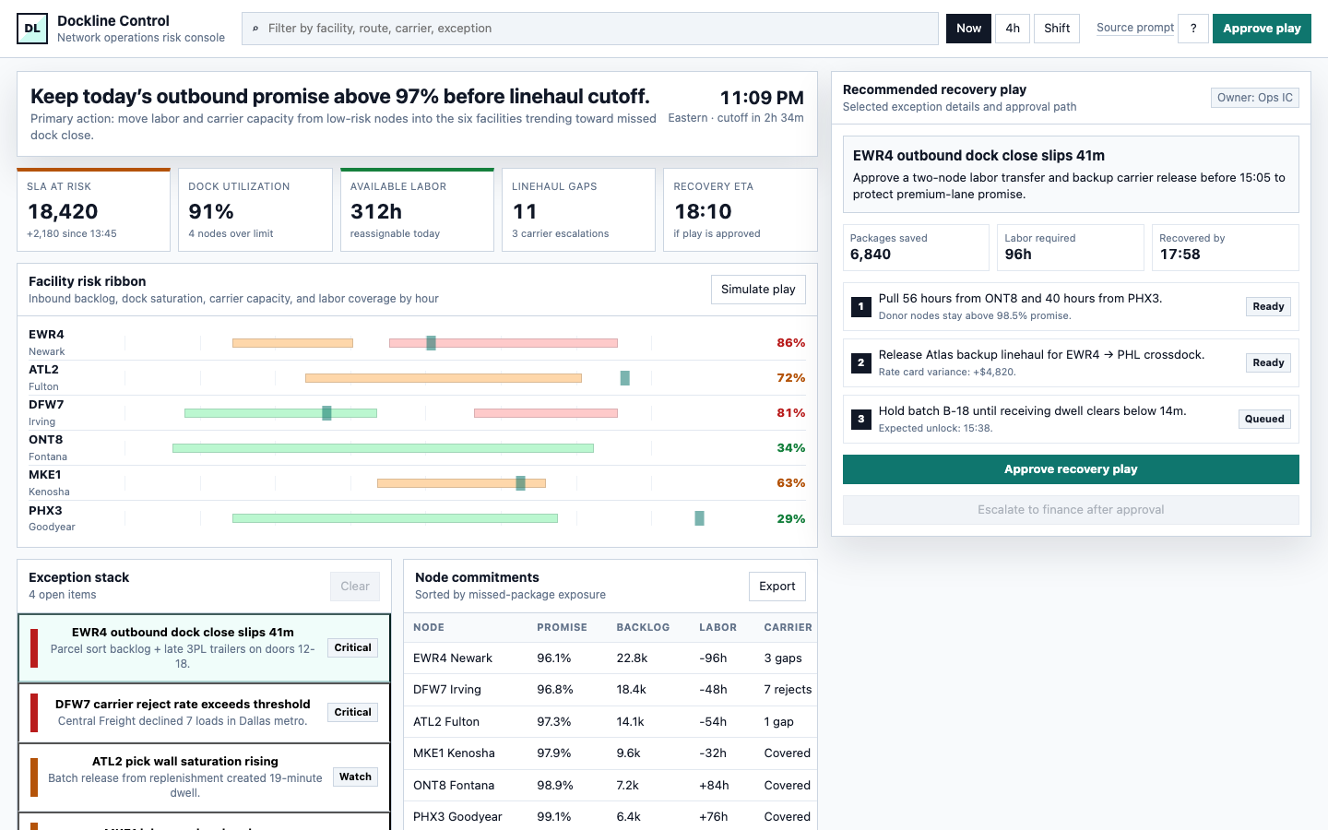Open the Recovered by 17:58 tile
This screenshot has height=830, width=1328.
click(1226, 247)
